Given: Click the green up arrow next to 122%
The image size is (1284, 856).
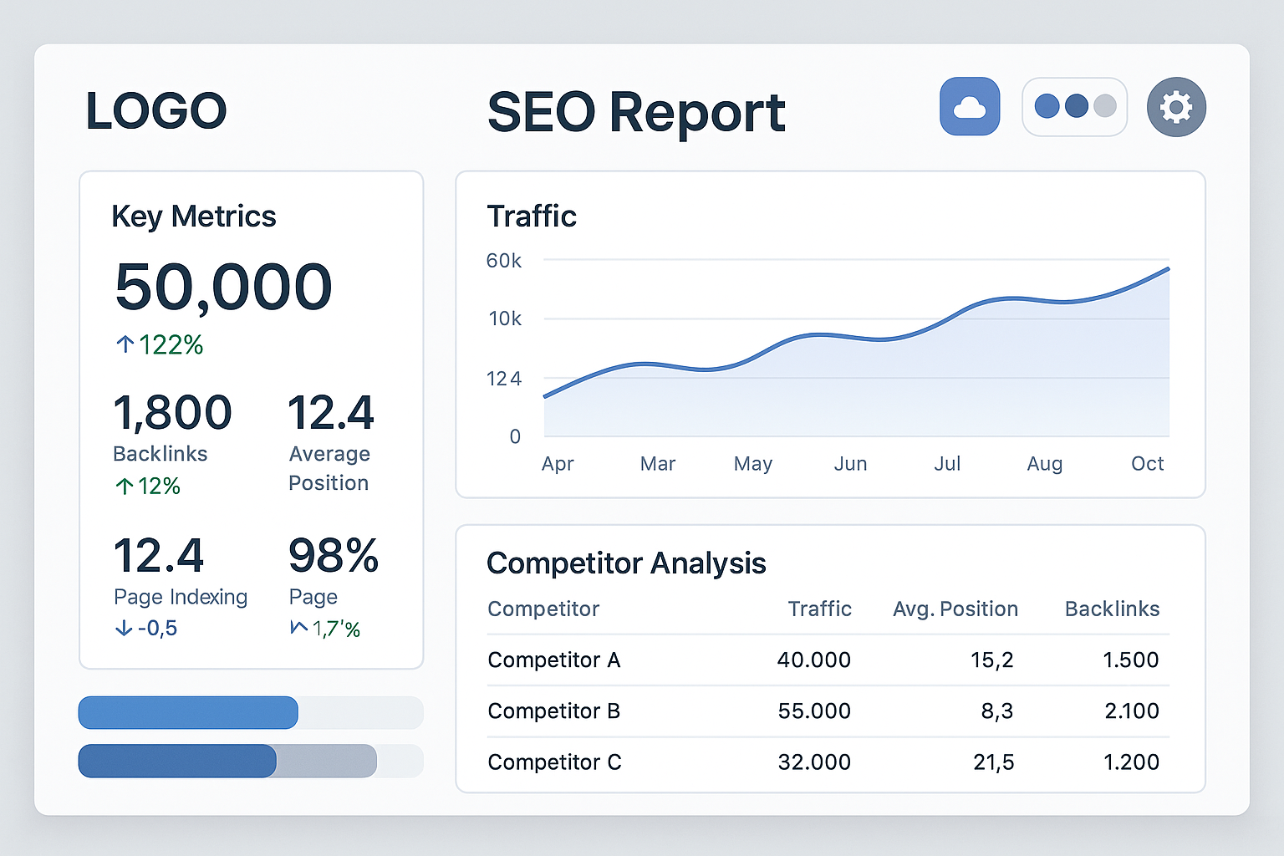Looking at the screenshot, I should [x=124, y=343].
